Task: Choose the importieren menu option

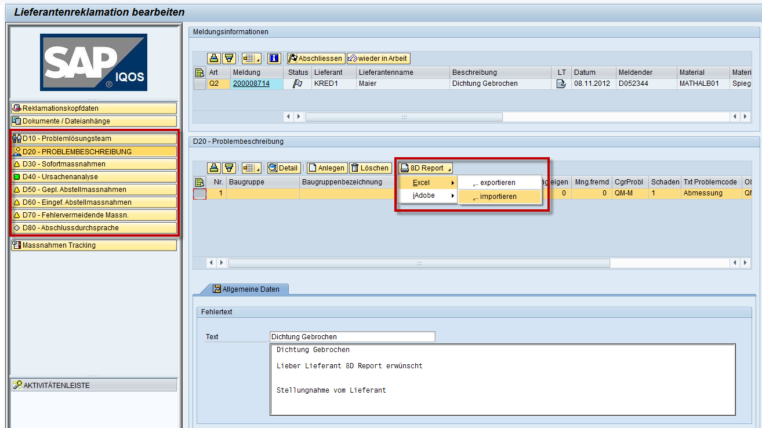Action: pyautogui.click(x=500, y=197)
